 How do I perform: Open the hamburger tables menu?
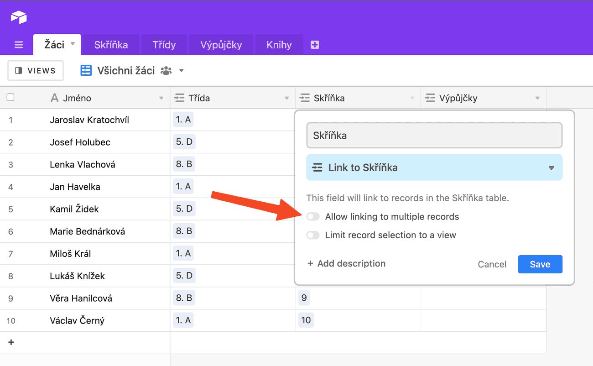[x=19, y=45]
